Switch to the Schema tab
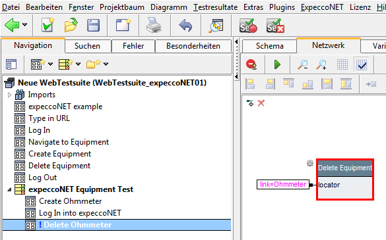 [x=269, y=46]
